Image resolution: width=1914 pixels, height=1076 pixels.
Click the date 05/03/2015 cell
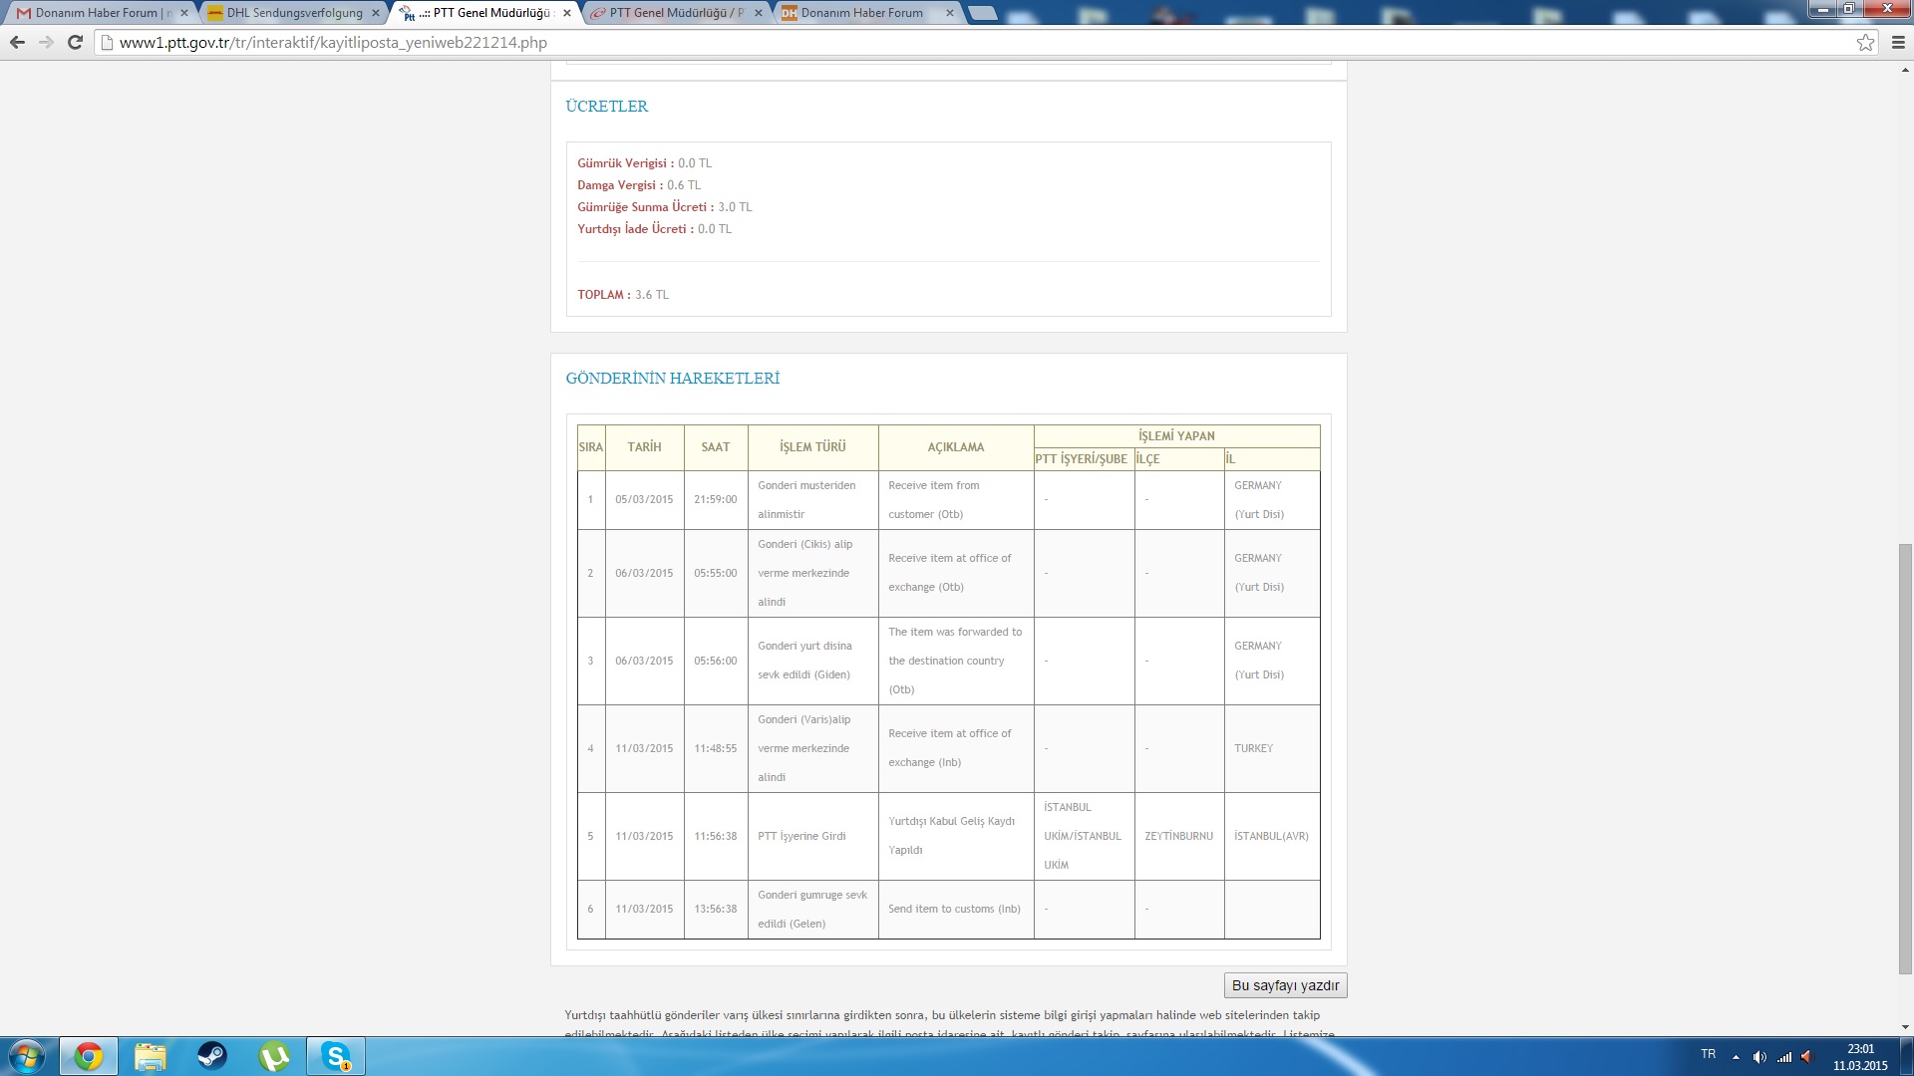[x=644, y=499]
